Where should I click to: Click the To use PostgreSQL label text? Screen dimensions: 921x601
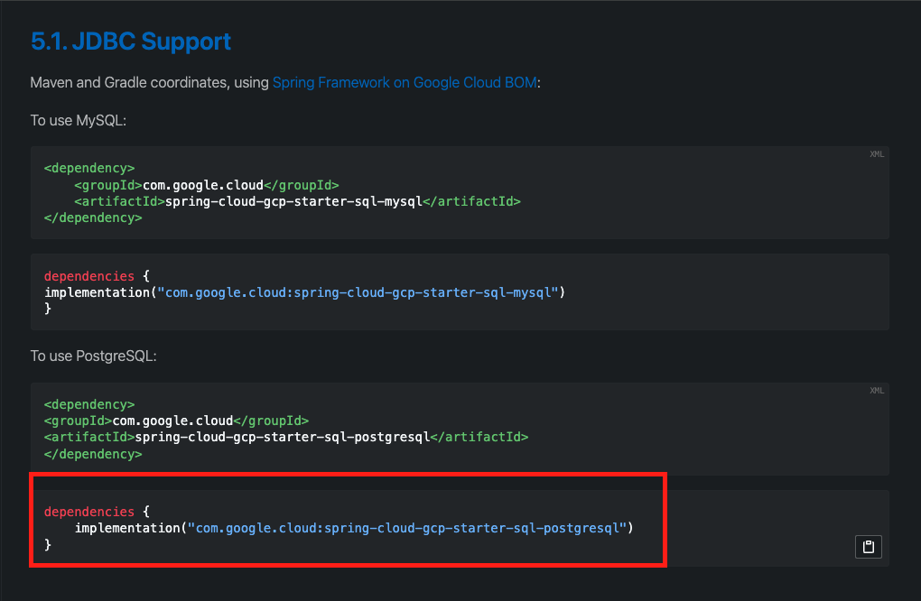coord(93,356)
